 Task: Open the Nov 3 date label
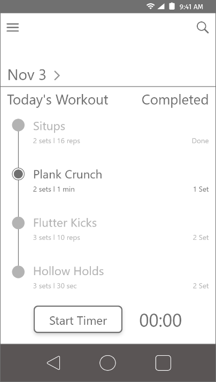click(27, 75)
